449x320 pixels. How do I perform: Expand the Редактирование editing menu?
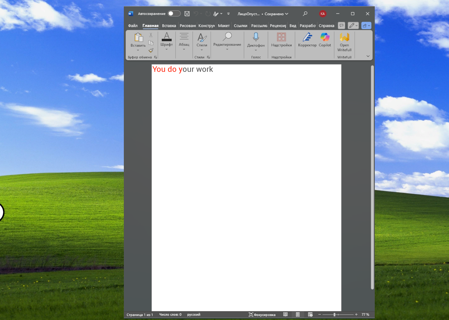(x=227, y=41)
